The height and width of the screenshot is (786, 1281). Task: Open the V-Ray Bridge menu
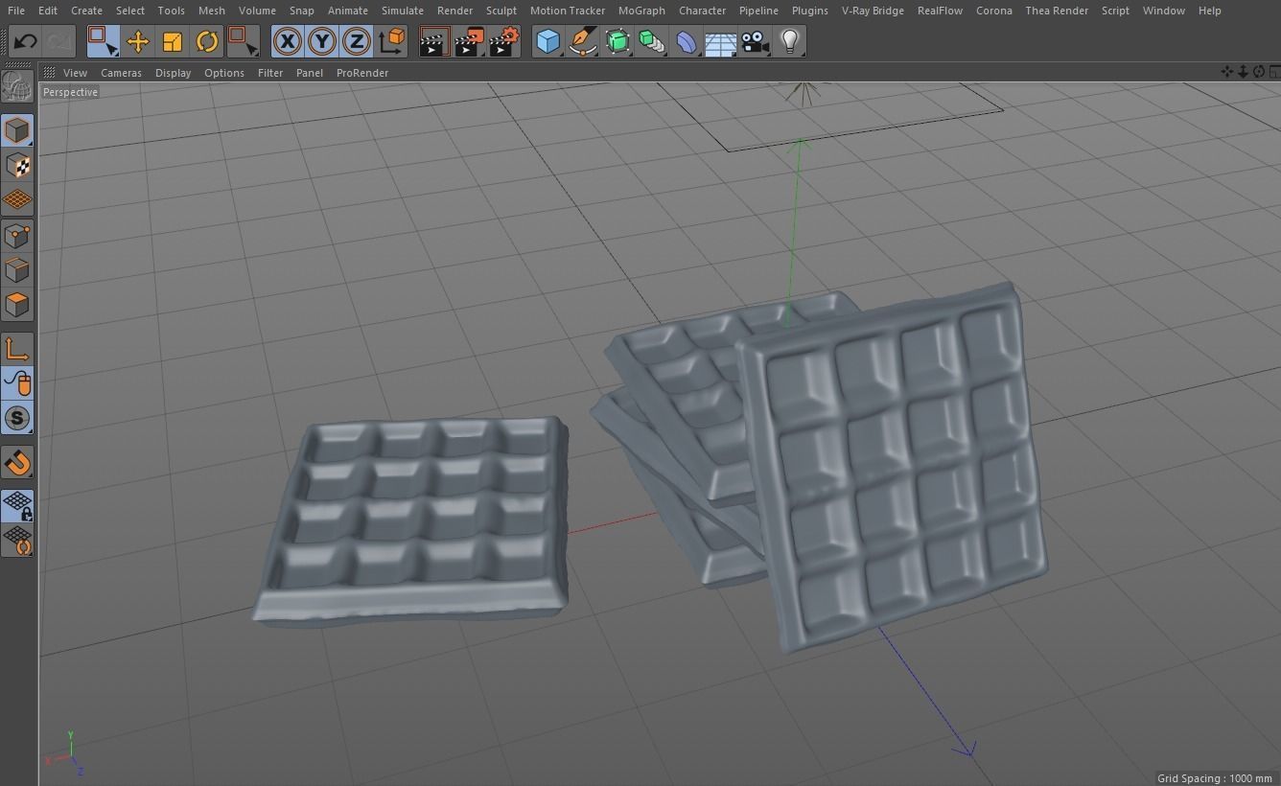pos(873,11)
